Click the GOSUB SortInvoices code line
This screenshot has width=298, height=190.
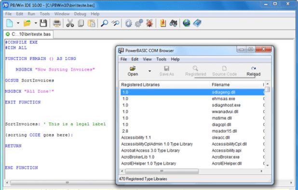point(29,81)
